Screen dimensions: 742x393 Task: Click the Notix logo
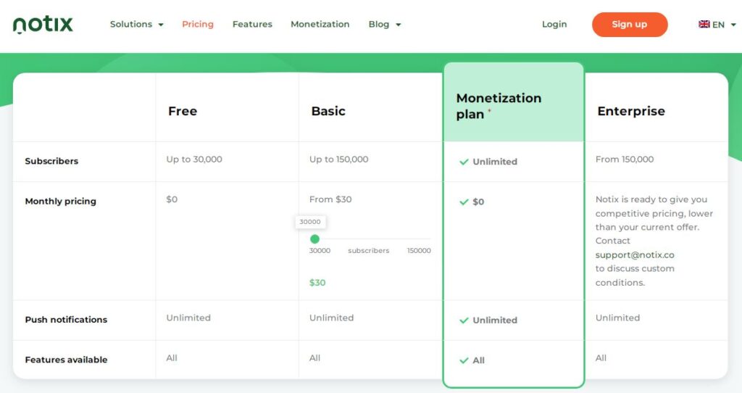click(x=43, y=25)
